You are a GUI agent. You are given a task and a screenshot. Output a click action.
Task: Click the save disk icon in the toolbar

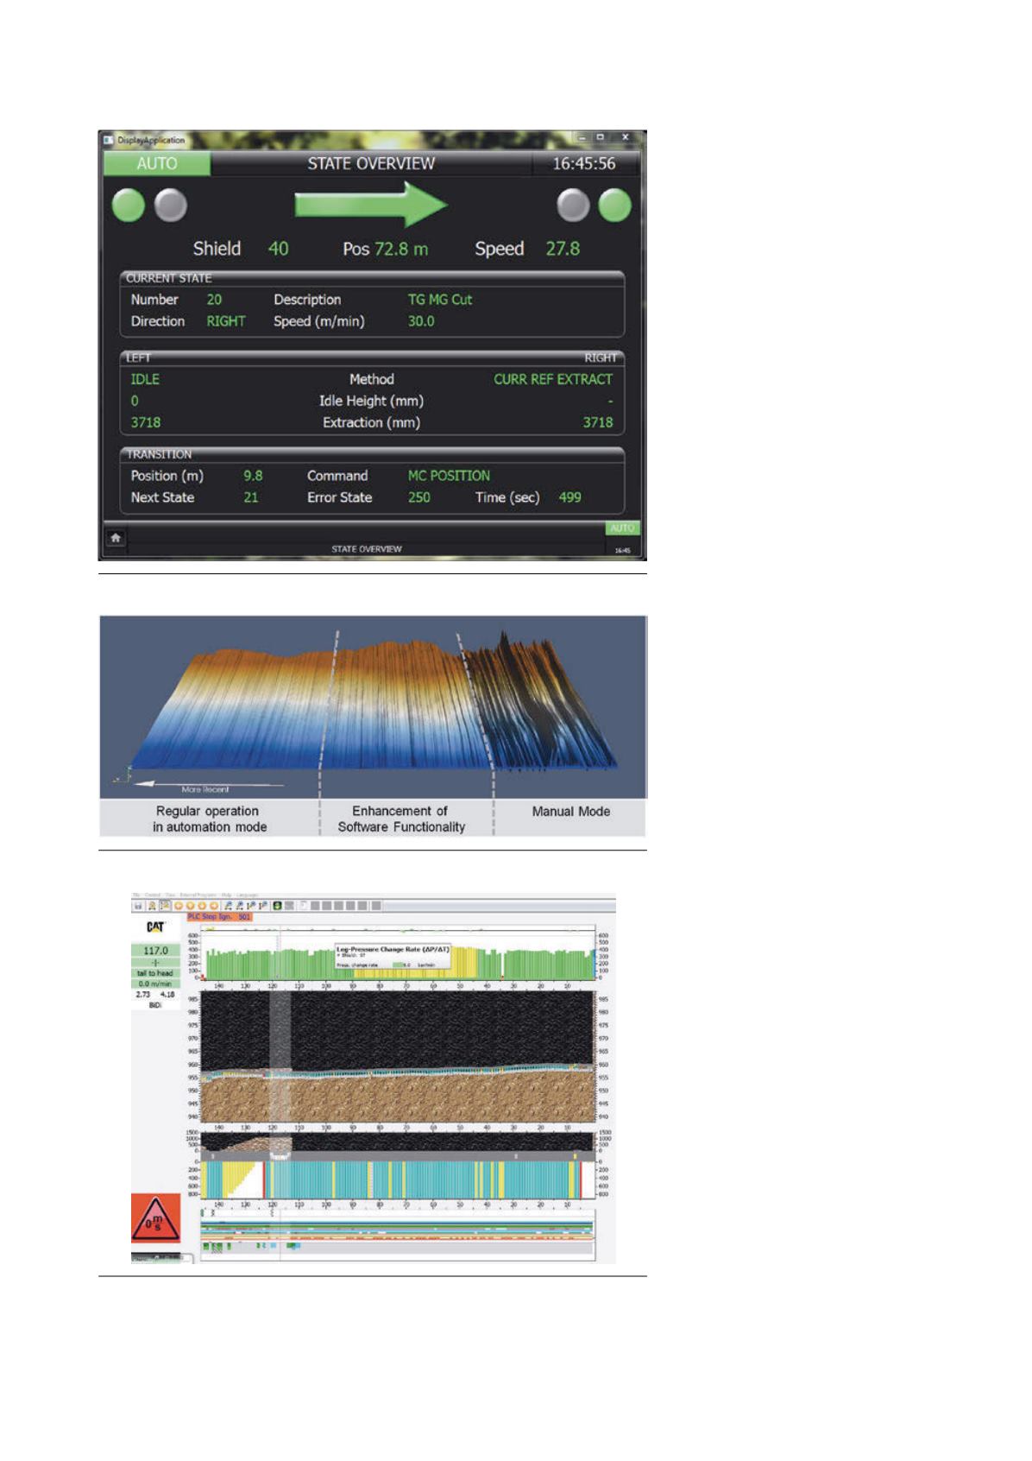click(138, 906)
